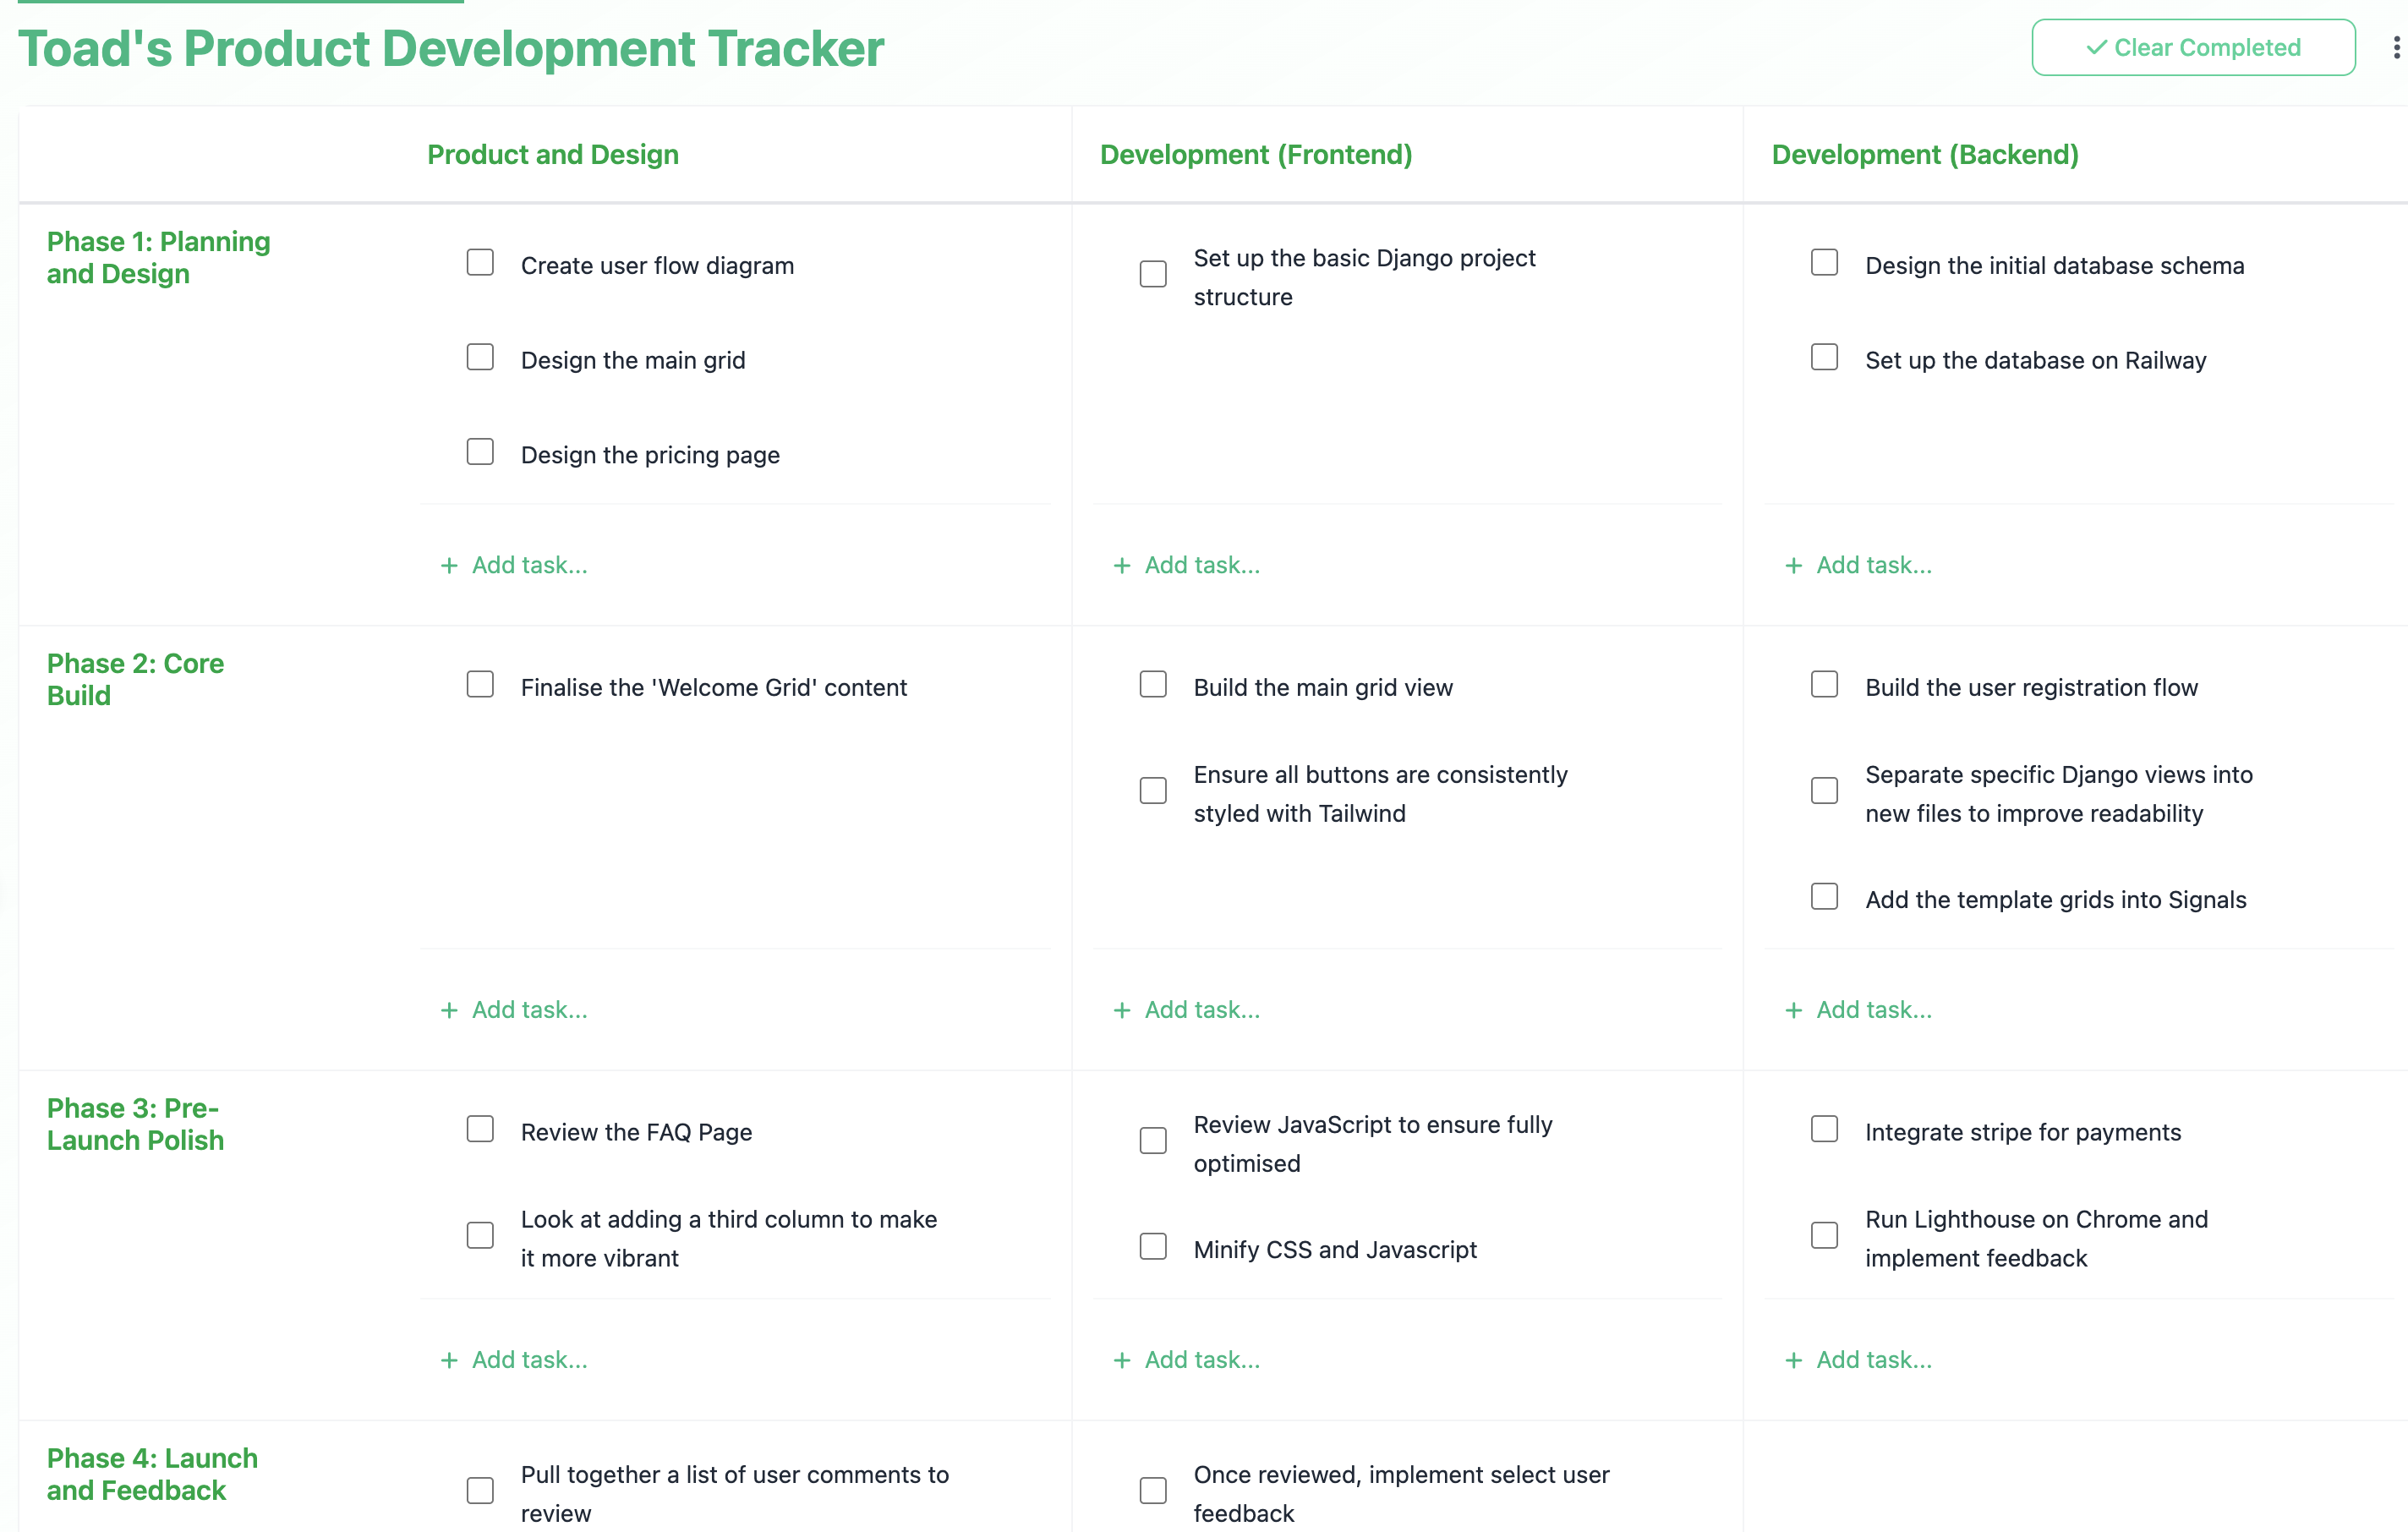Image resolution: width=2408 pixels, height=1532 pixels.
Task: Tick 'Design the pricing page' checkbox
Action: pos(480,452)
